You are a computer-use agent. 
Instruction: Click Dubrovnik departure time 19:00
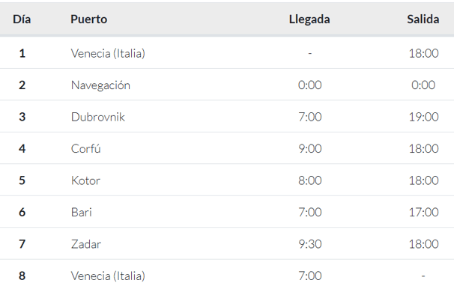pyautogui.click(x=423, y=117)
